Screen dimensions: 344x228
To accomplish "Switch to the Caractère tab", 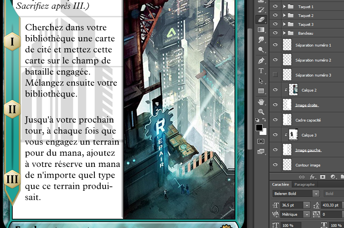I will [x=280, y=184].
